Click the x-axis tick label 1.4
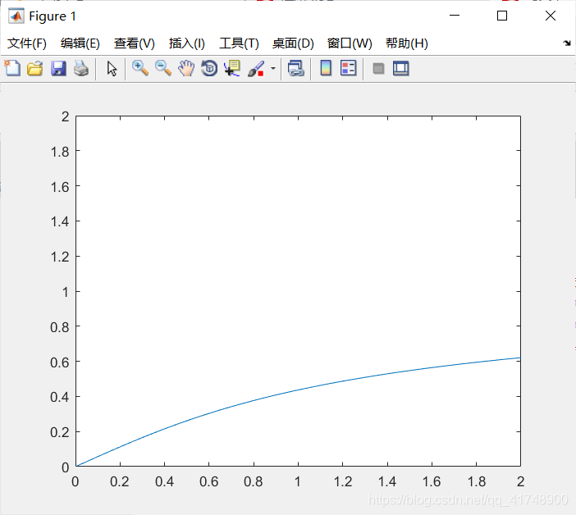 387,481
